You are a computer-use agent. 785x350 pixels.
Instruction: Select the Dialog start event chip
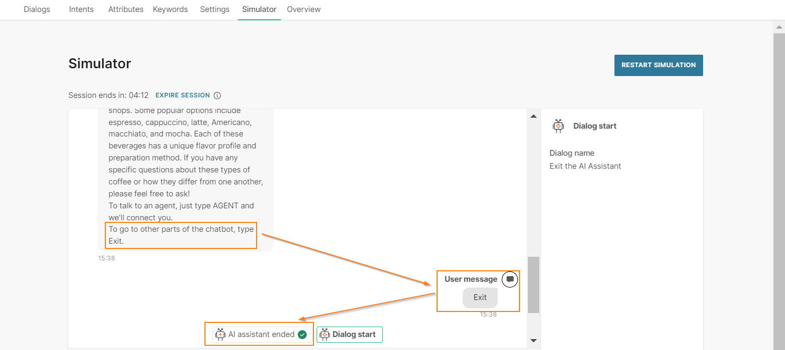point(349,334)
